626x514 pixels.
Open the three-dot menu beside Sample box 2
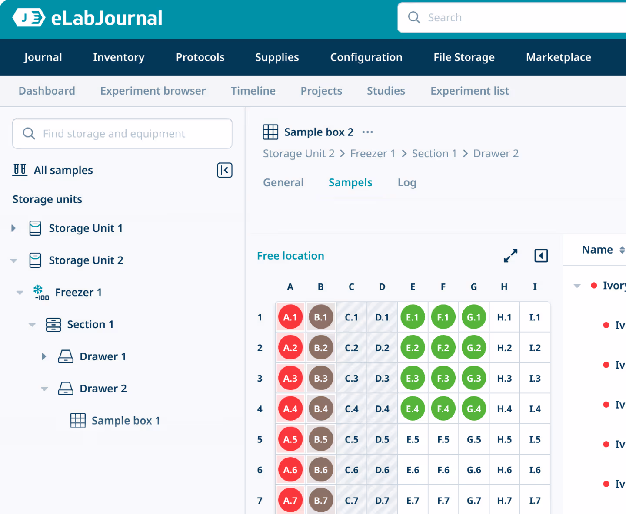[368, 132]
